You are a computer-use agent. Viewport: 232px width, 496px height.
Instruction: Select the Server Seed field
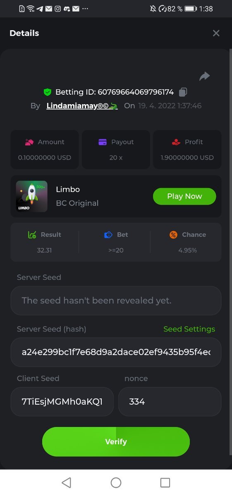[x=116, y=300]
